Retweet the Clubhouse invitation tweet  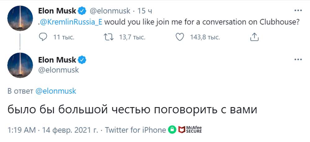[108, 37]
